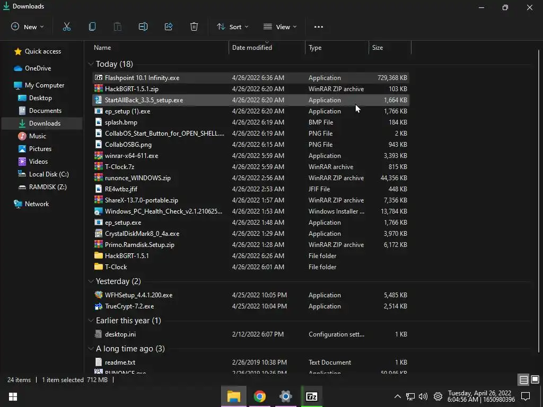This screenshot has height=407, width=543.
Task: Open the View dropdown
Action: (x=280, y=26)
